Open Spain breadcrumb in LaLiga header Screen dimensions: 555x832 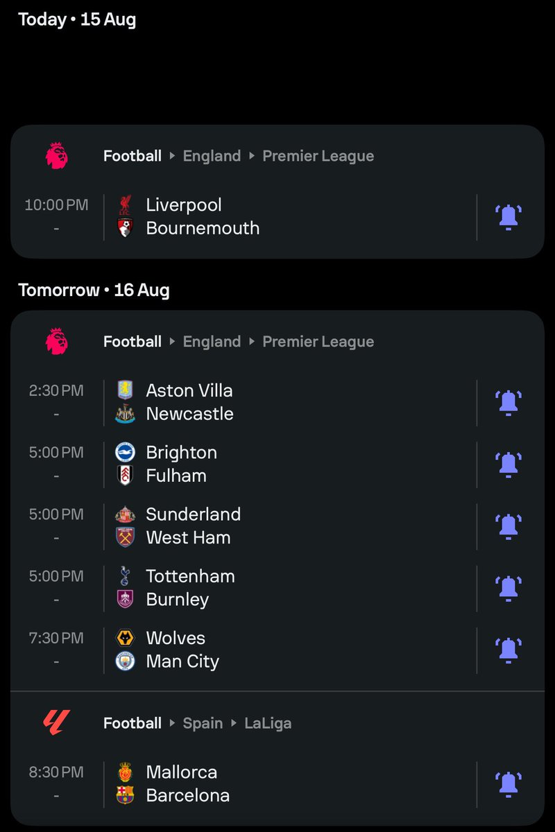tap(203, 723)
